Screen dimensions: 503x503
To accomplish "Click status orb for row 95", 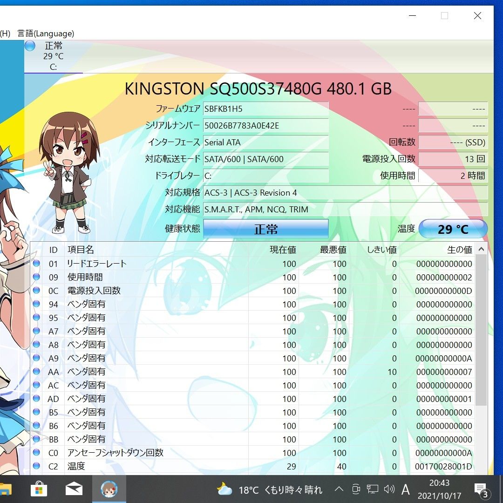I will (36, 317).
